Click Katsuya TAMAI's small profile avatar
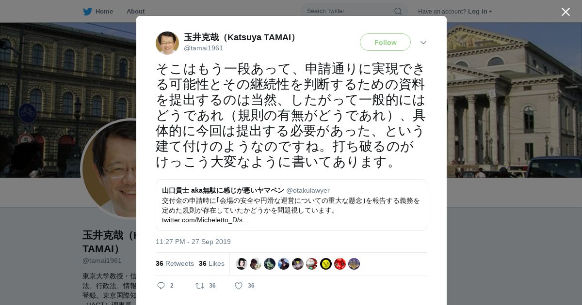 point(167,43)
